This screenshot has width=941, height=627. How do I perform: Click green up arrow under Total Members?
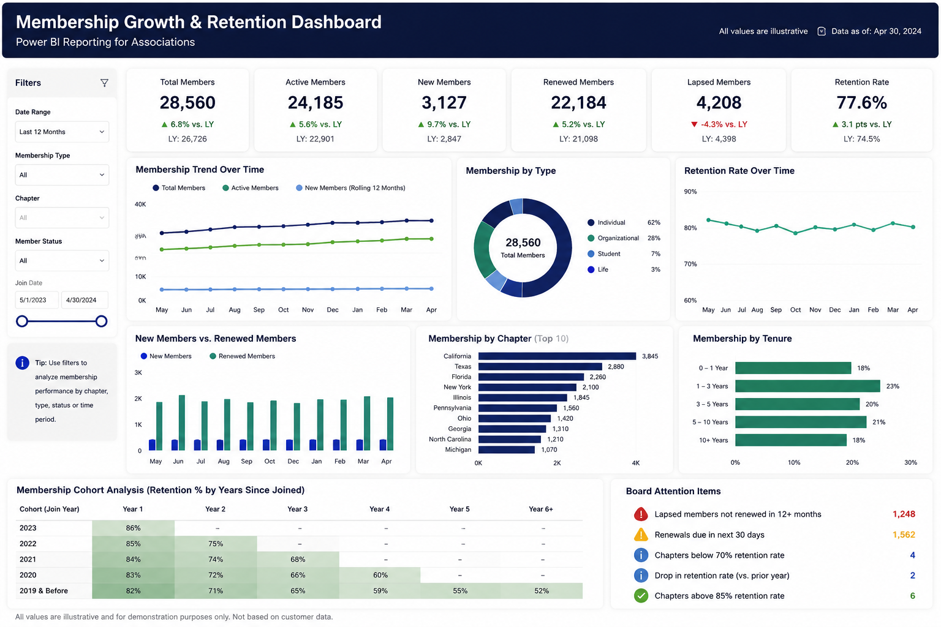click(164, 124)
